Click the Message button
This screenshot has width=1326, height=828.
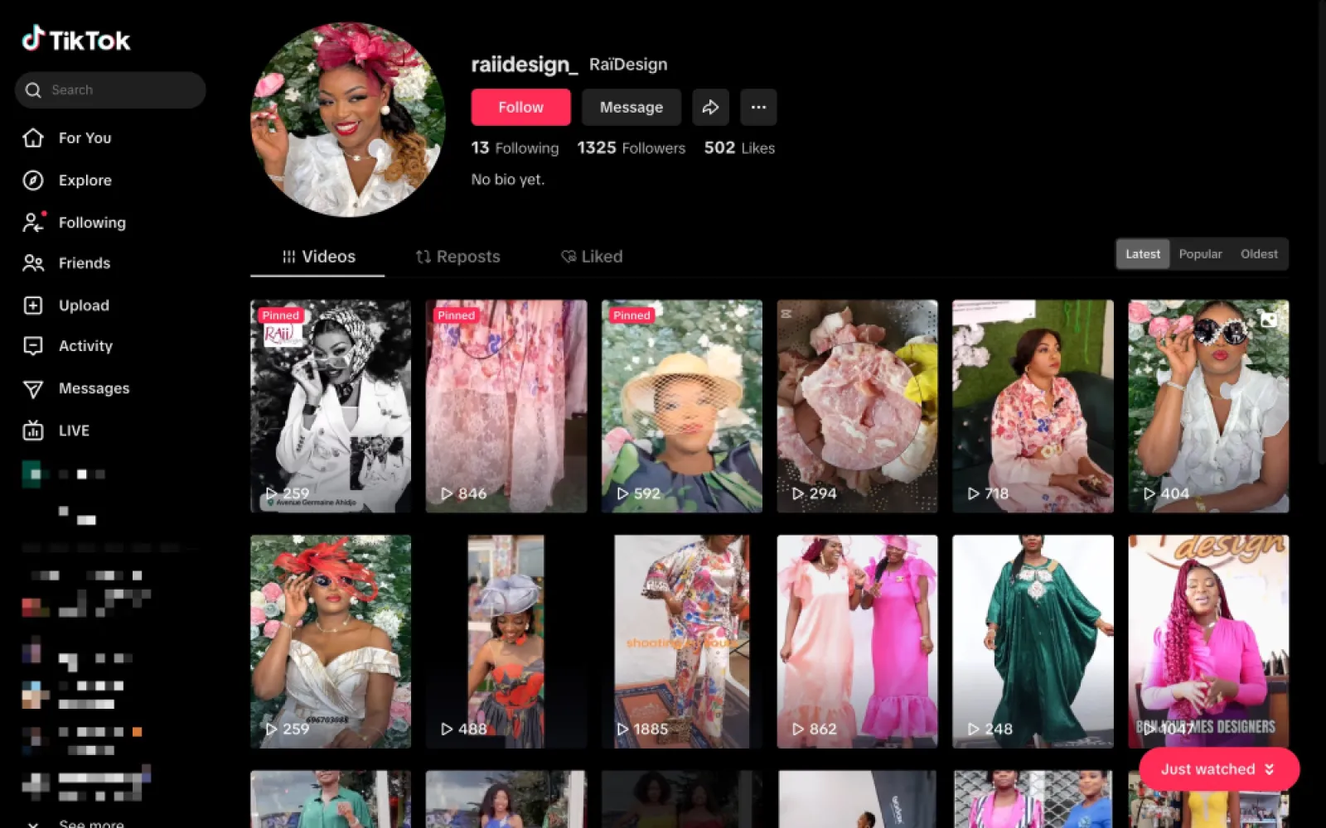[x=631, y=108]
